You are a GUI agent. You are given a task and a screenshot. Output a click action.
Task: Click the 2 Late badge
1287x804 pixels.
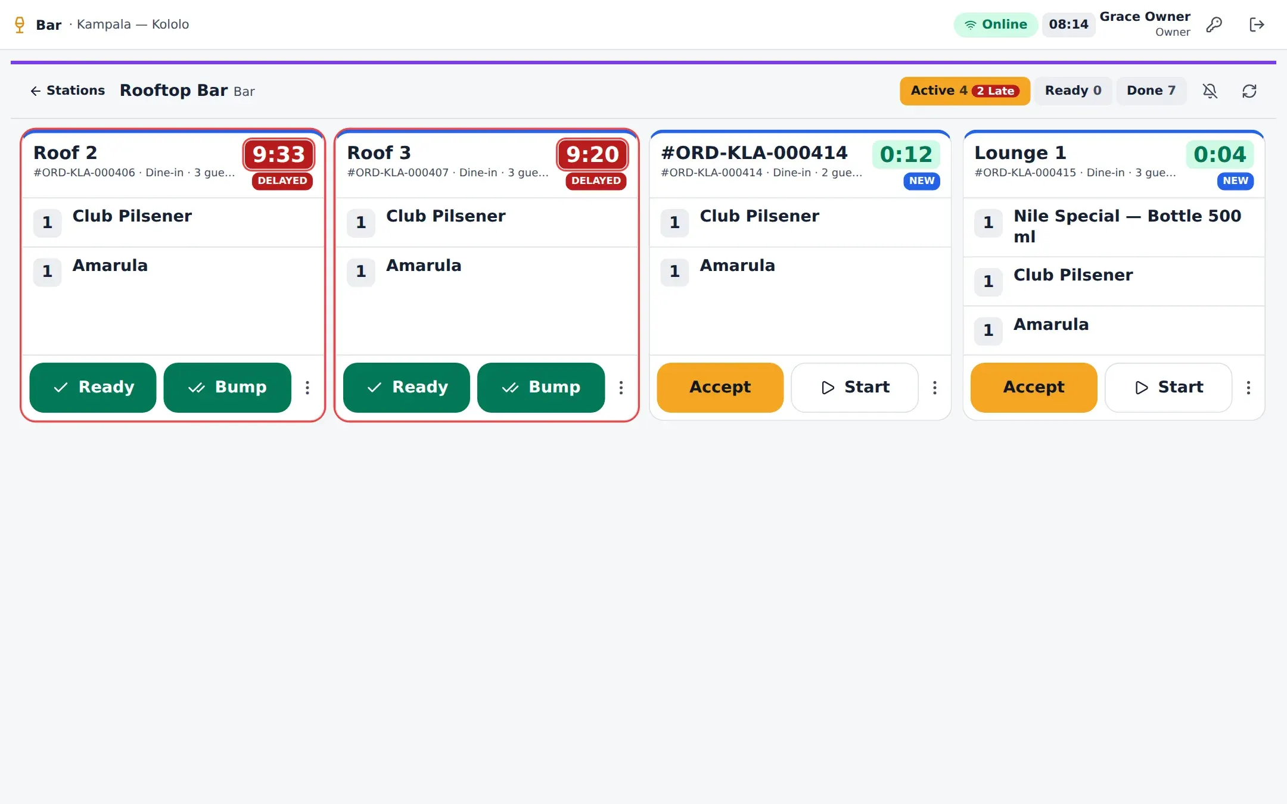pos(996,91)
